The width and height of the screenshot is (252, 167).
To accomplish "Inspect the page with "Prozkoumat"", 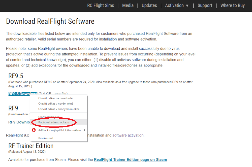I will point(46,138).
